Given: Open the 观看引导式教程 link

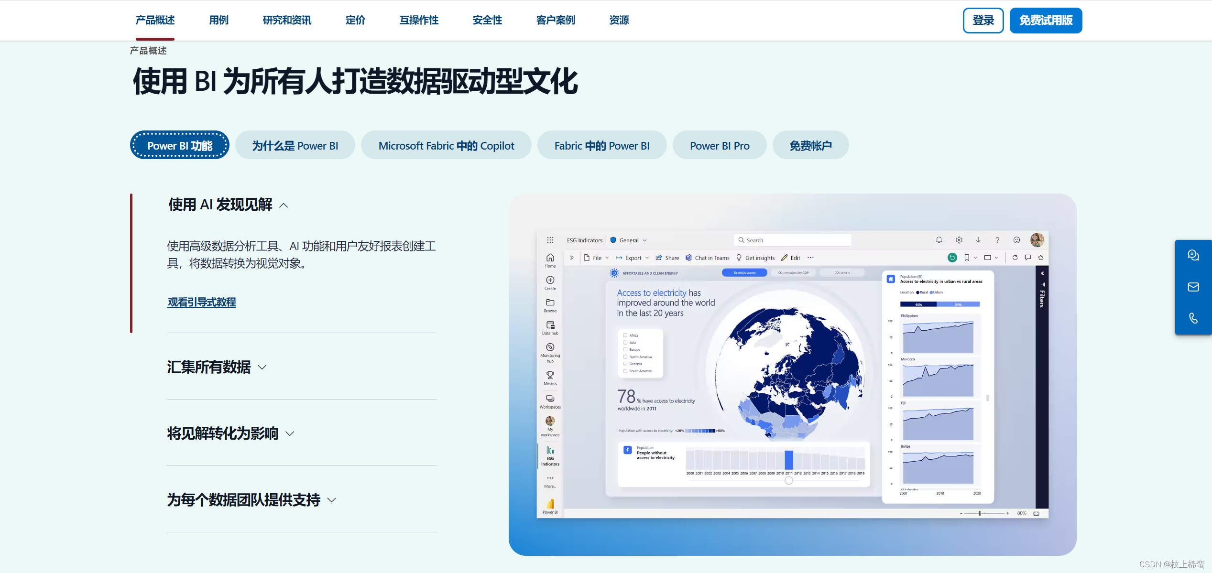Looking at the screenshot, I should coord(201,302).
